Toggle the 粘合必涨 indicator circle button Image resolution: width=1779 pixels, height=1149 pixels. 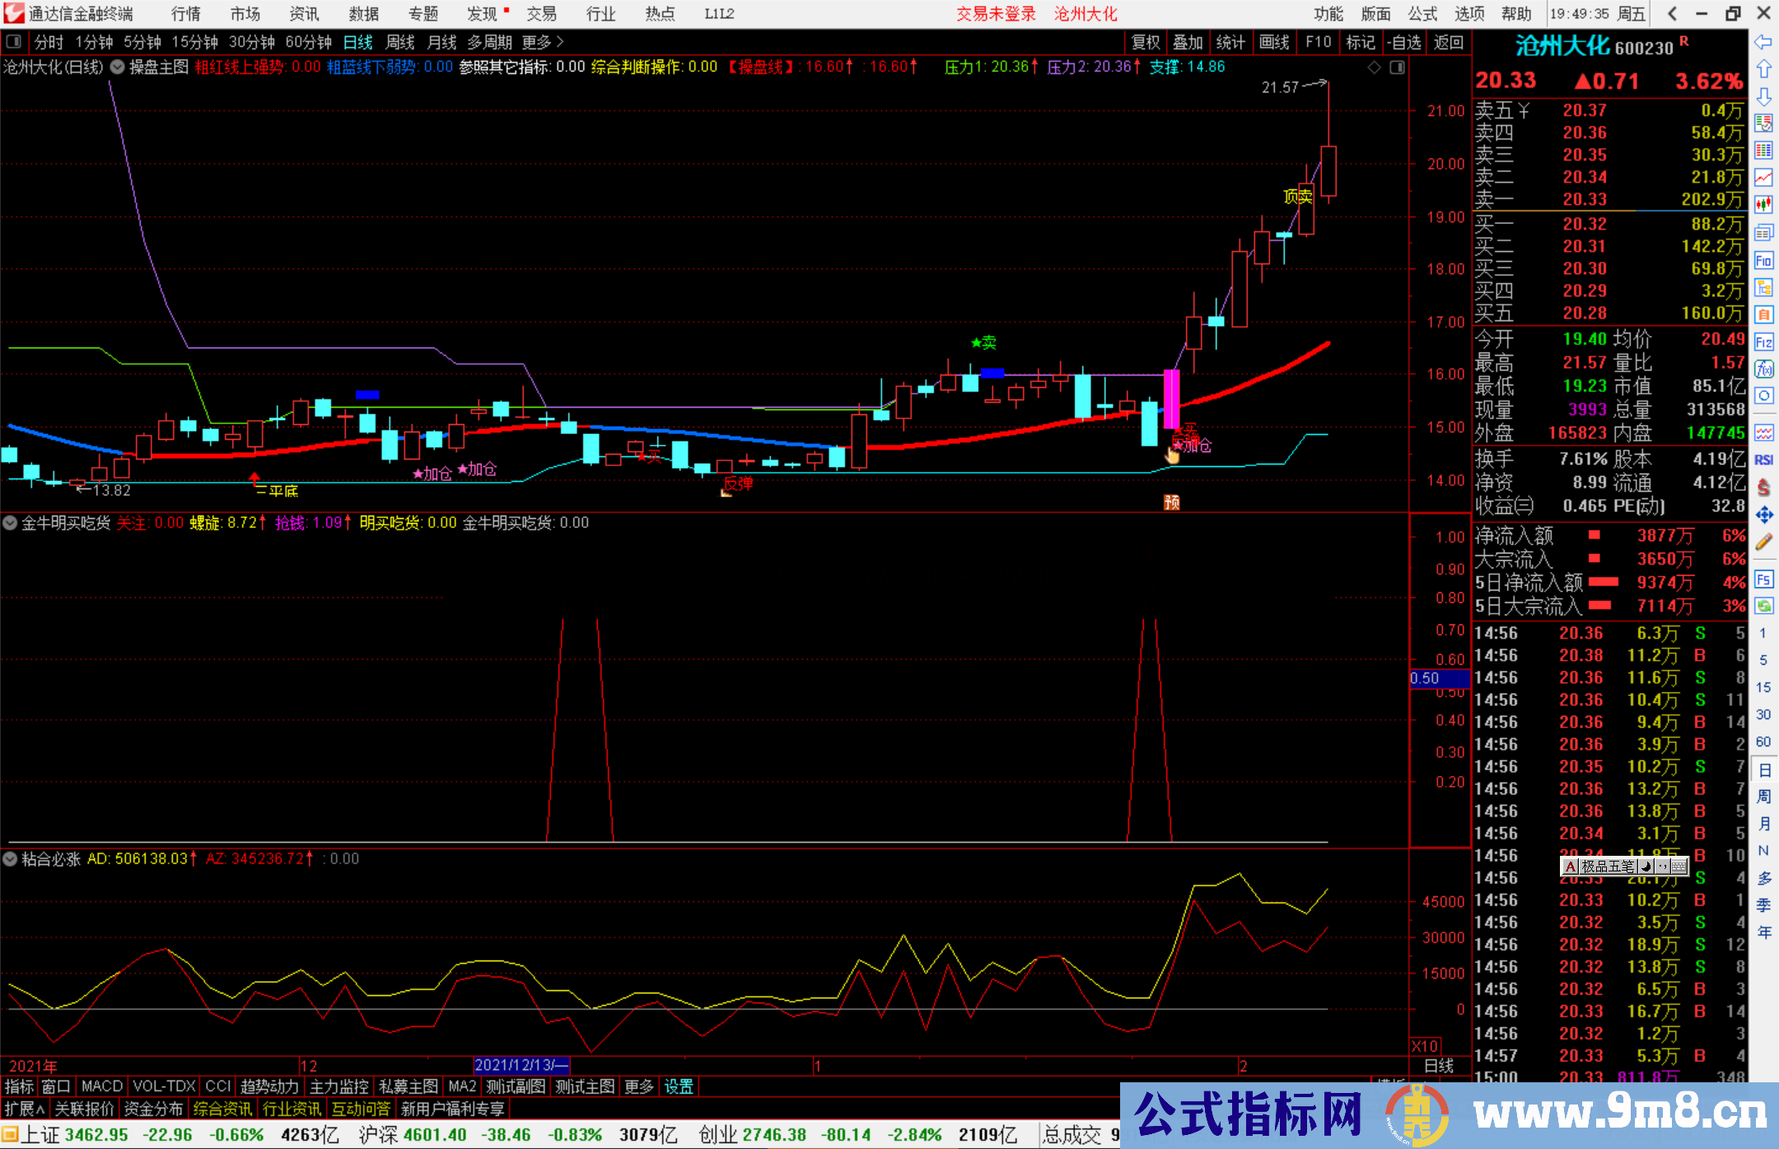10,859
